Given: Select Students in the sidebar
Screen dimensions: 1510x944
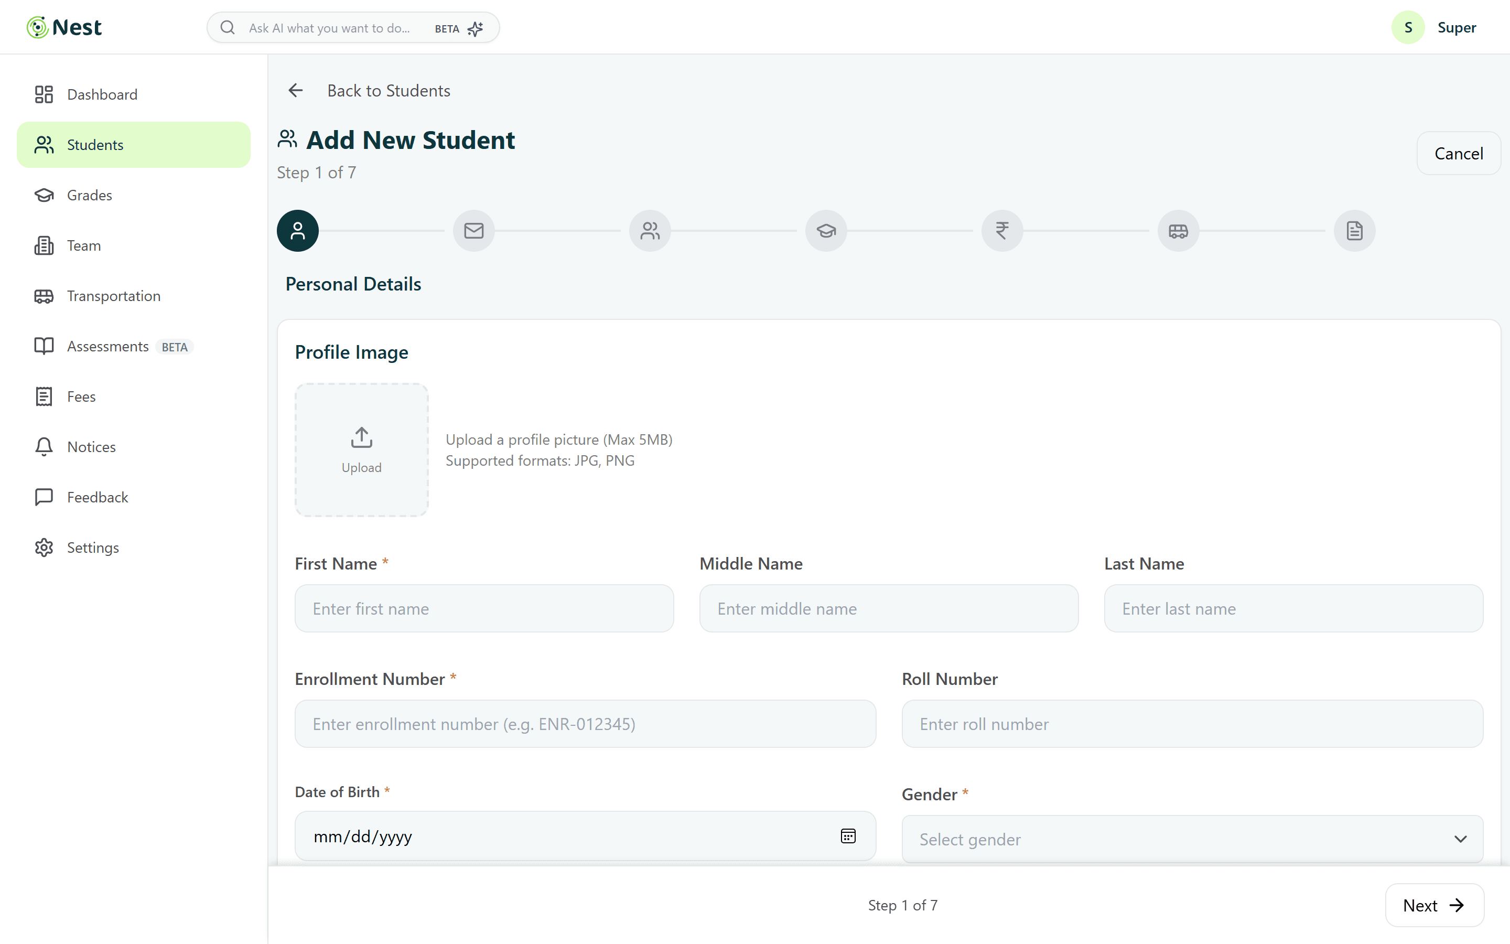Looking at the screenshot, I should 134,145.
